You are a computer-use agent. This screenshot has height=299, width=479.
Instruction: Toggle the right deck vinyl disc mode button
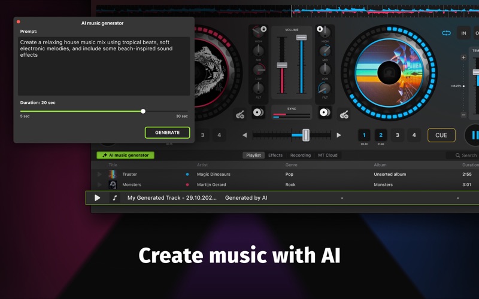[325, 112]
